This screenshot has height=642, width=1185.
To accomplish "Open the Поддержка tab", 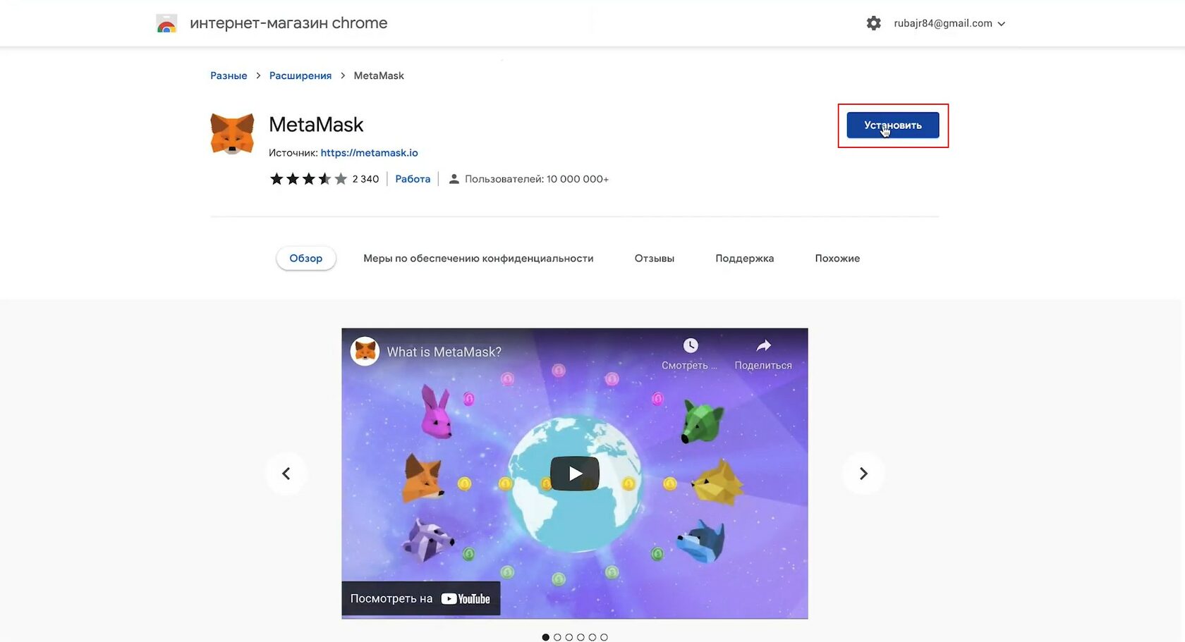I will click(745, 259).
